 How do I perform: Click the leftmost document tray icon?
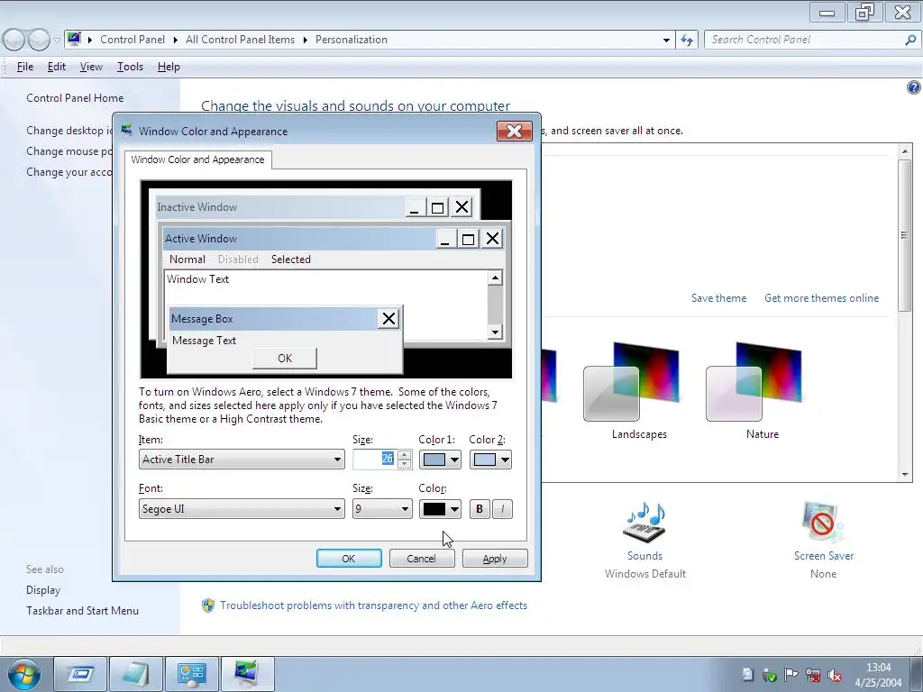(747, 675)
